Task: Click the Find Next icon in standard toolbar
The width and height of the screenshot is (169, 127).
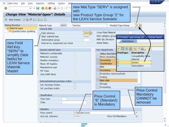Action: 62,8
